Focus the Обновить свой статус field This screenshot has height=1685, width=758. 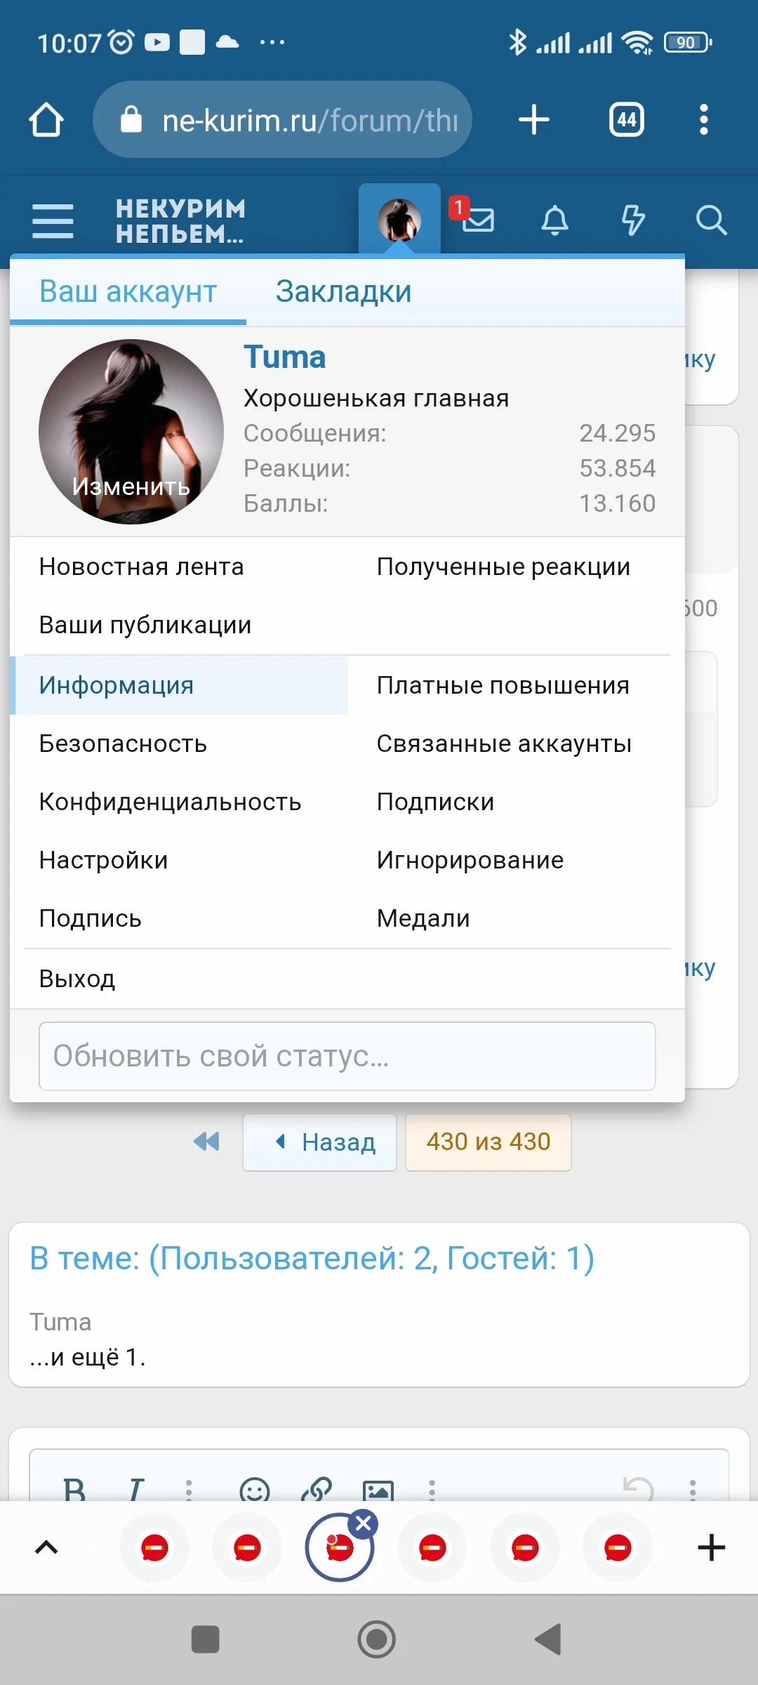[x=347, y=1056]
